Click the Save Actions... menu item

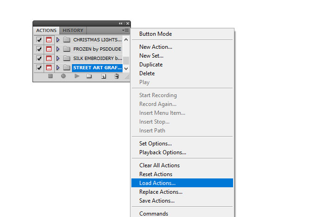click(157, 201)
